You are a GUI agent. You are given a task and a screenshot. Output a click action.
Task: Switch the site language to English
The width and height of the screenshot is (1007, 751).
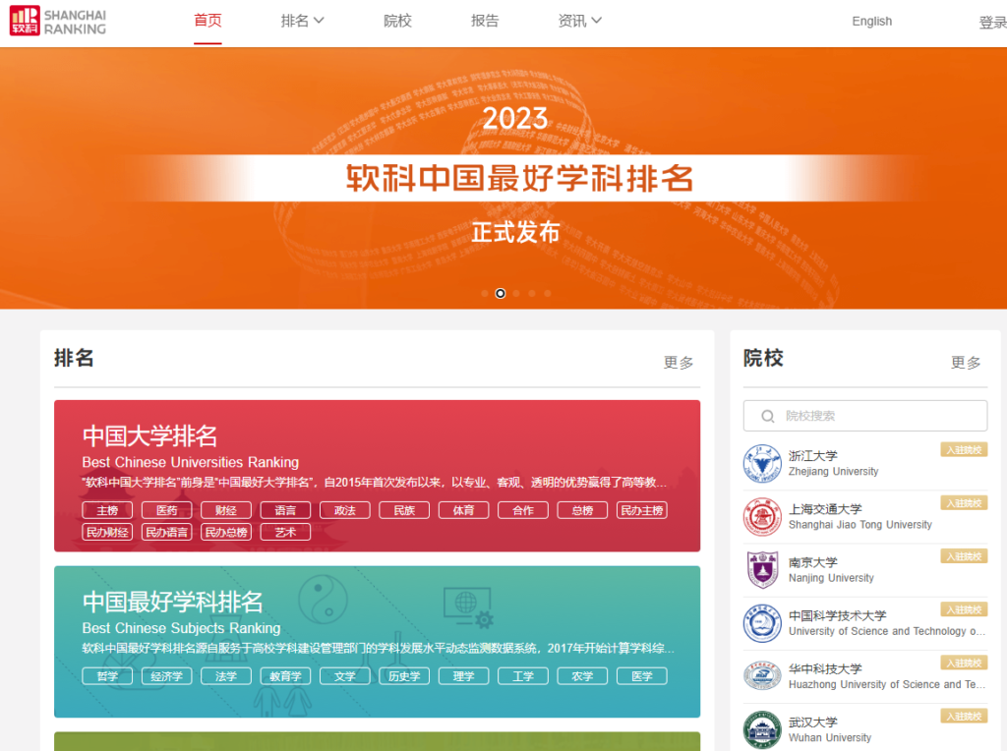pos(871,21)
